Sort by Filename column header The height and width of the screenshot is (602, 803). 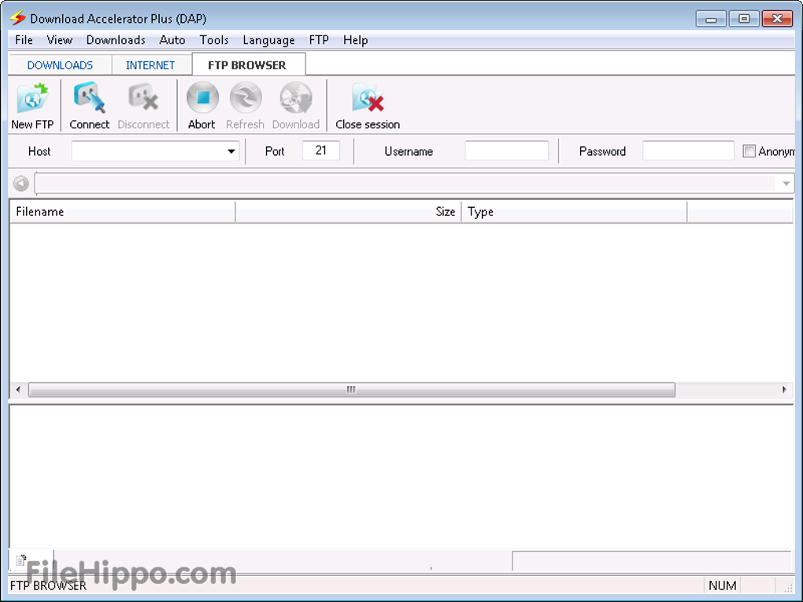122,212
